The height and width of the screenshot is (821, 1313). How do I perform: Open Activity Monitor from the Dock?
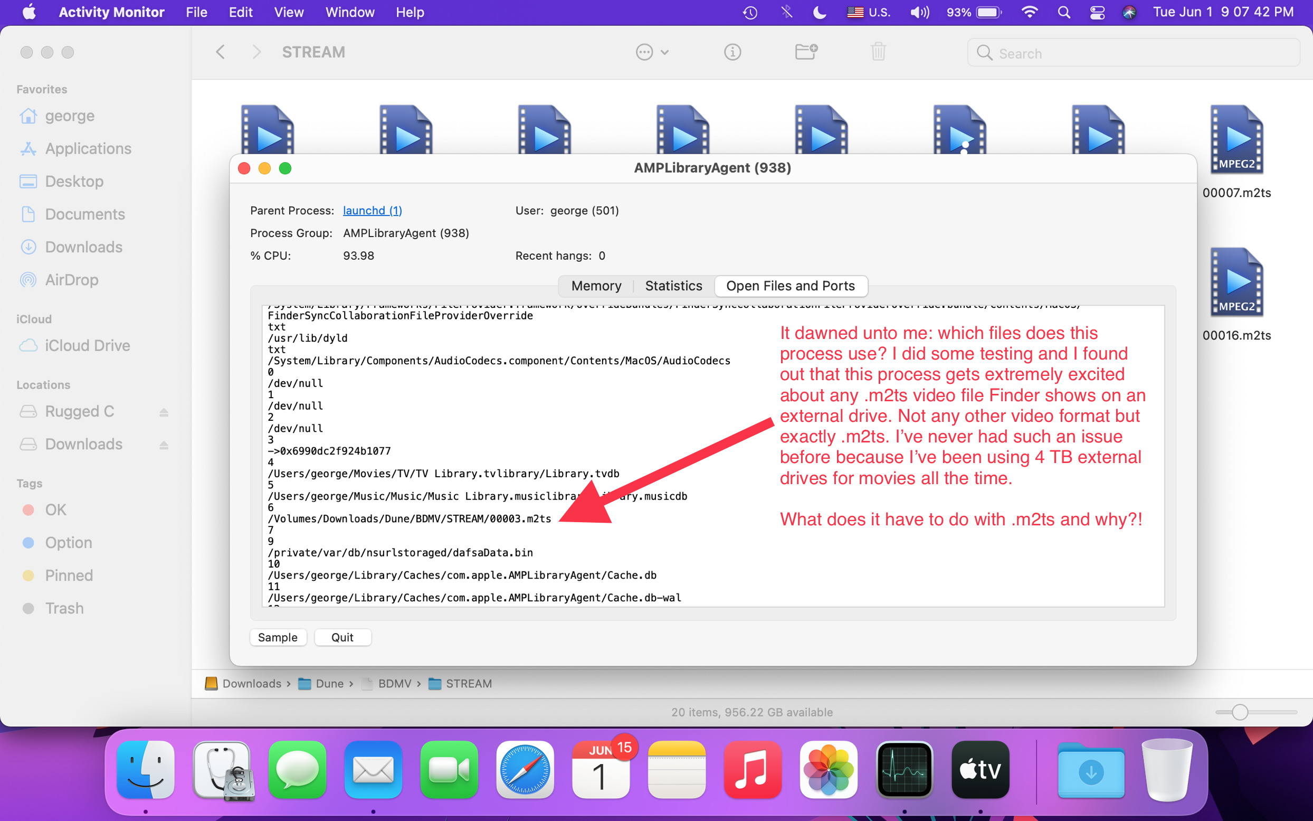pyautogui.click(x=904, y=770)
